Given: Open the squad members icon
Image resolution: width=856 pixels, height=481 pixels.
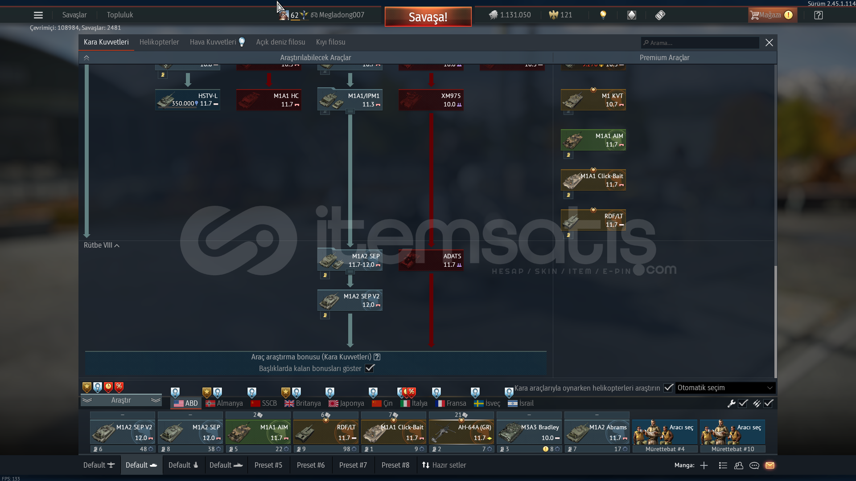Looking at the screenshot, I should coord(739,465).
